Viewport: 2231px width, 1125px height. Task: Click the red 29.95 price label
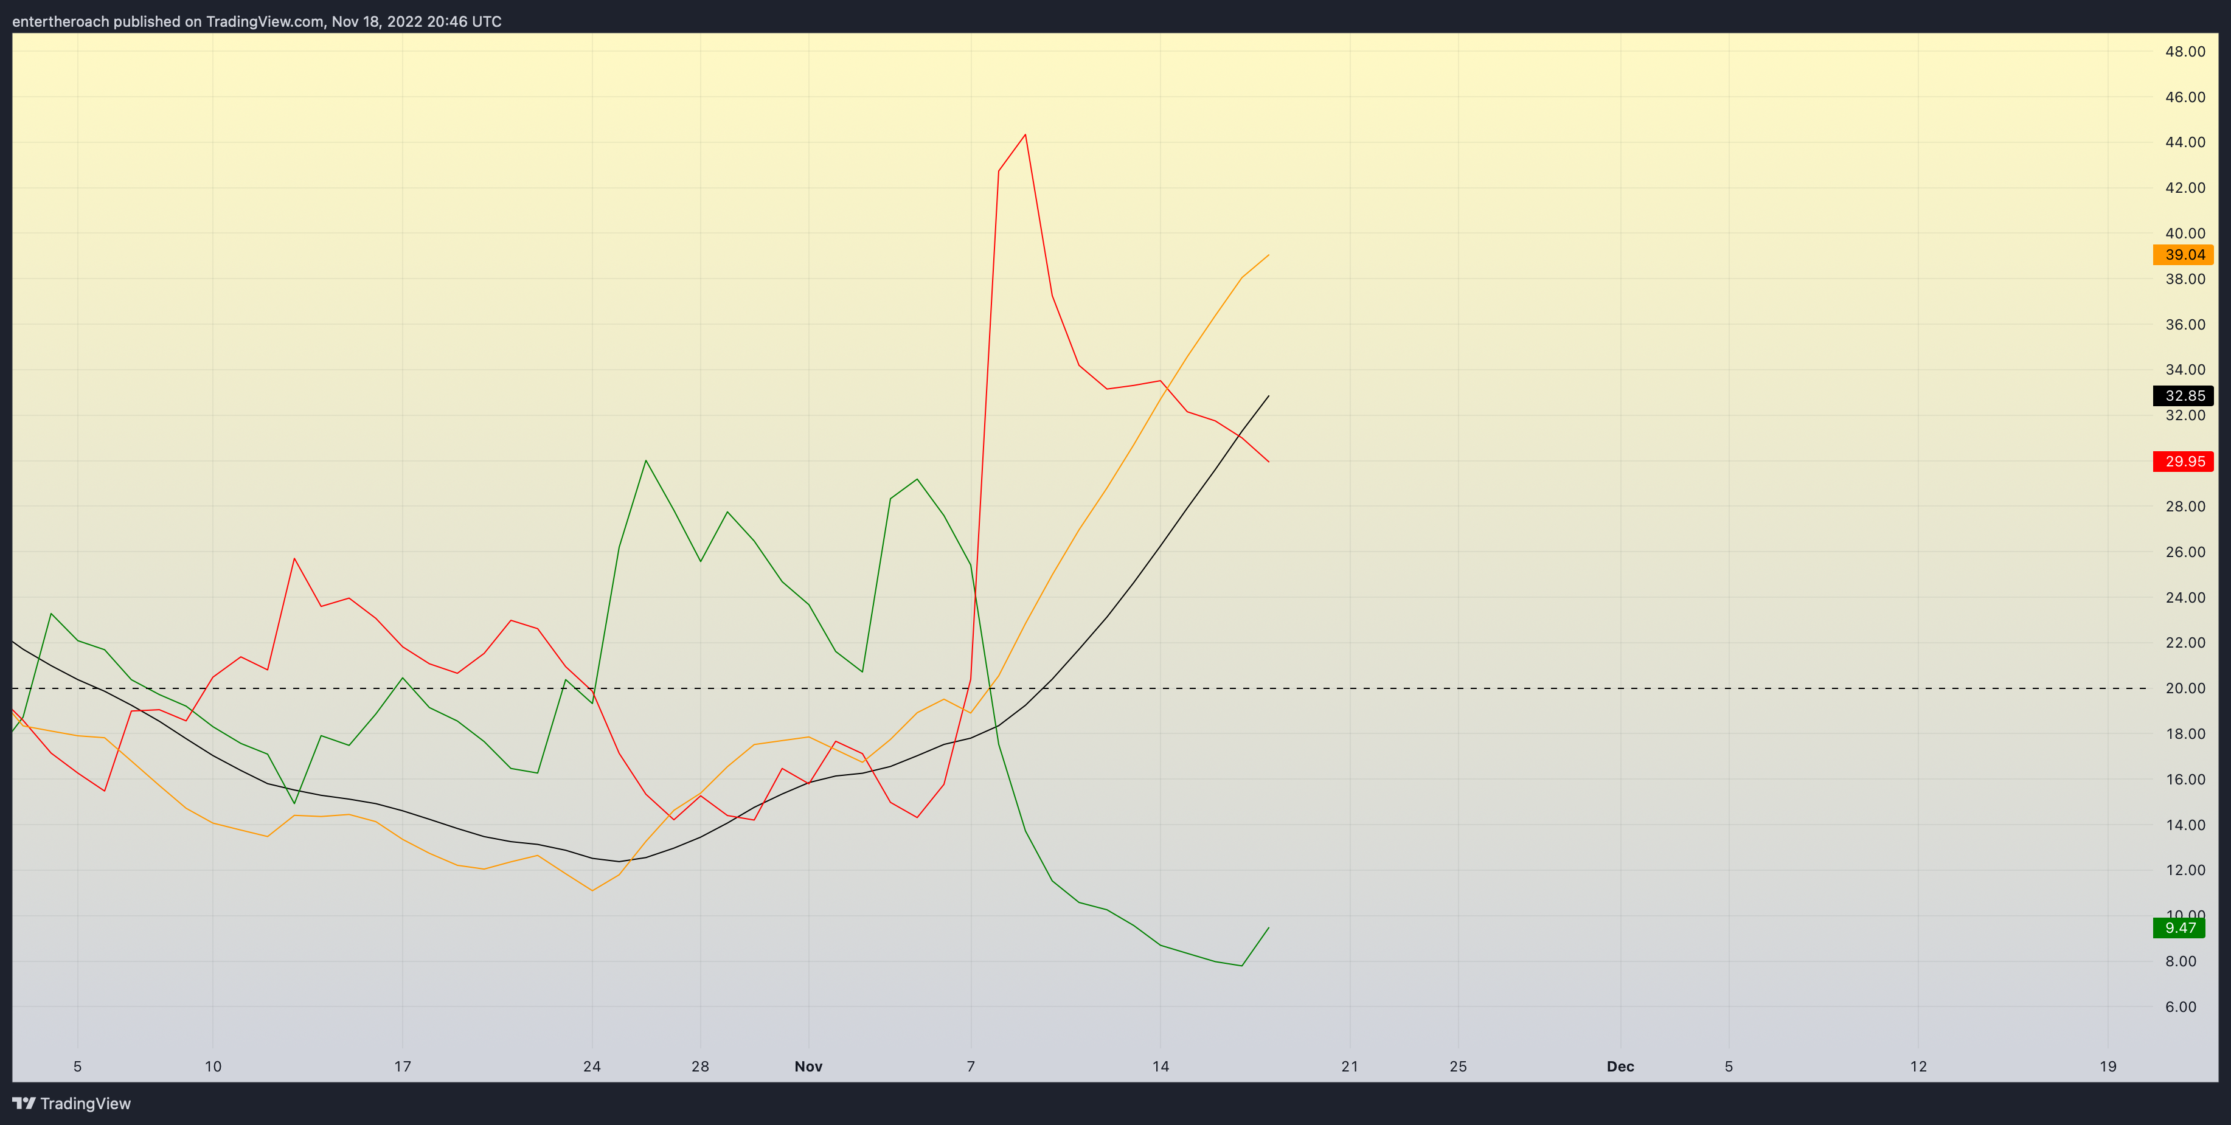point(2184,462)
